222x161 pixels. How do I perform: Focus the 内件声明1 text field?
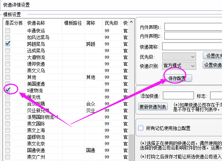(x=193, y=27)
